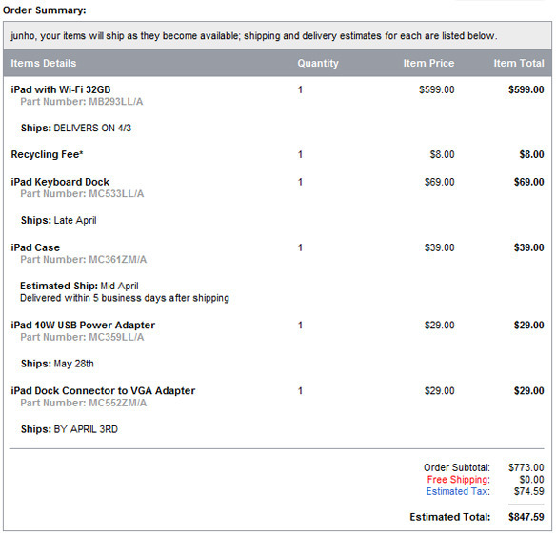Click the 'Item Total' column header
The height and width of the screenshot is (534, 556).
(519, 63)
